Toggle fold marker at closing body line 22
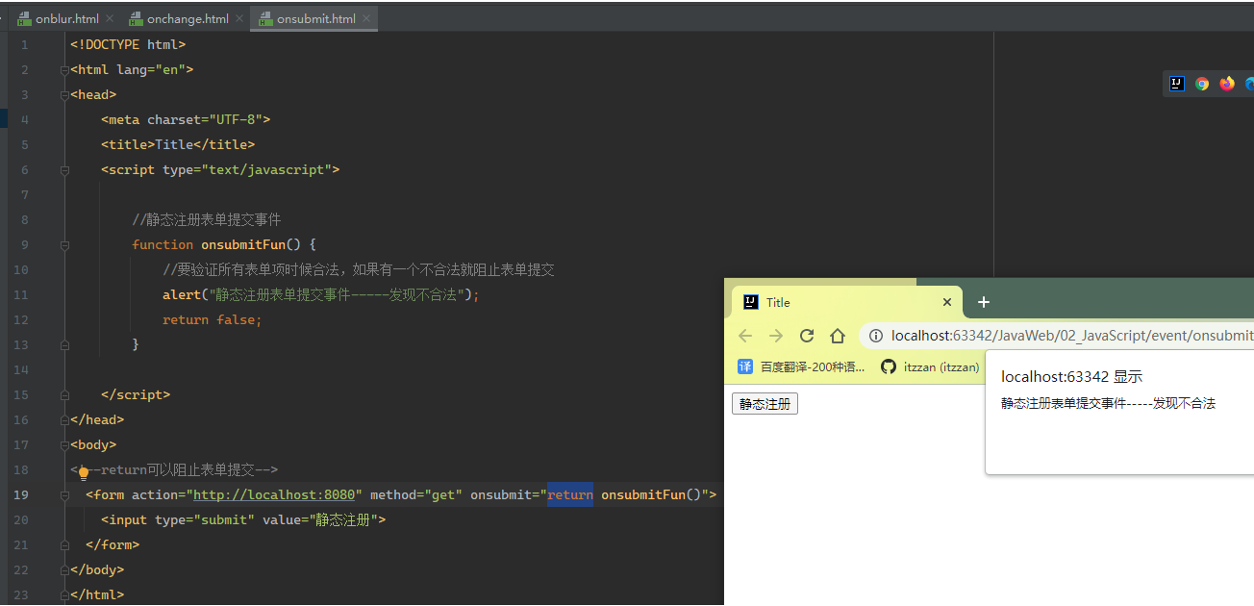 tap(64, 569)
